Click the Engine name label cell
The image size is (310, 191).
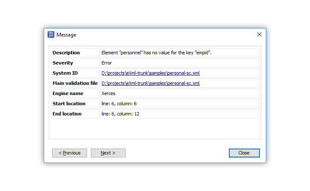[x=75, y=93]
